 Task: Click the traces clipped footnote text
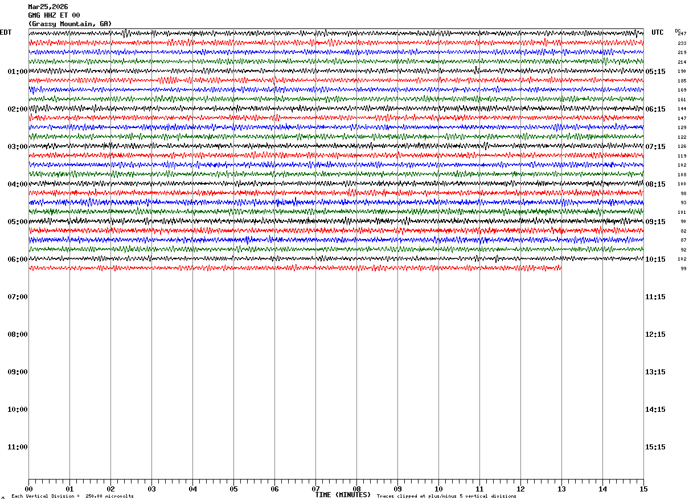(x=446, y=496)
